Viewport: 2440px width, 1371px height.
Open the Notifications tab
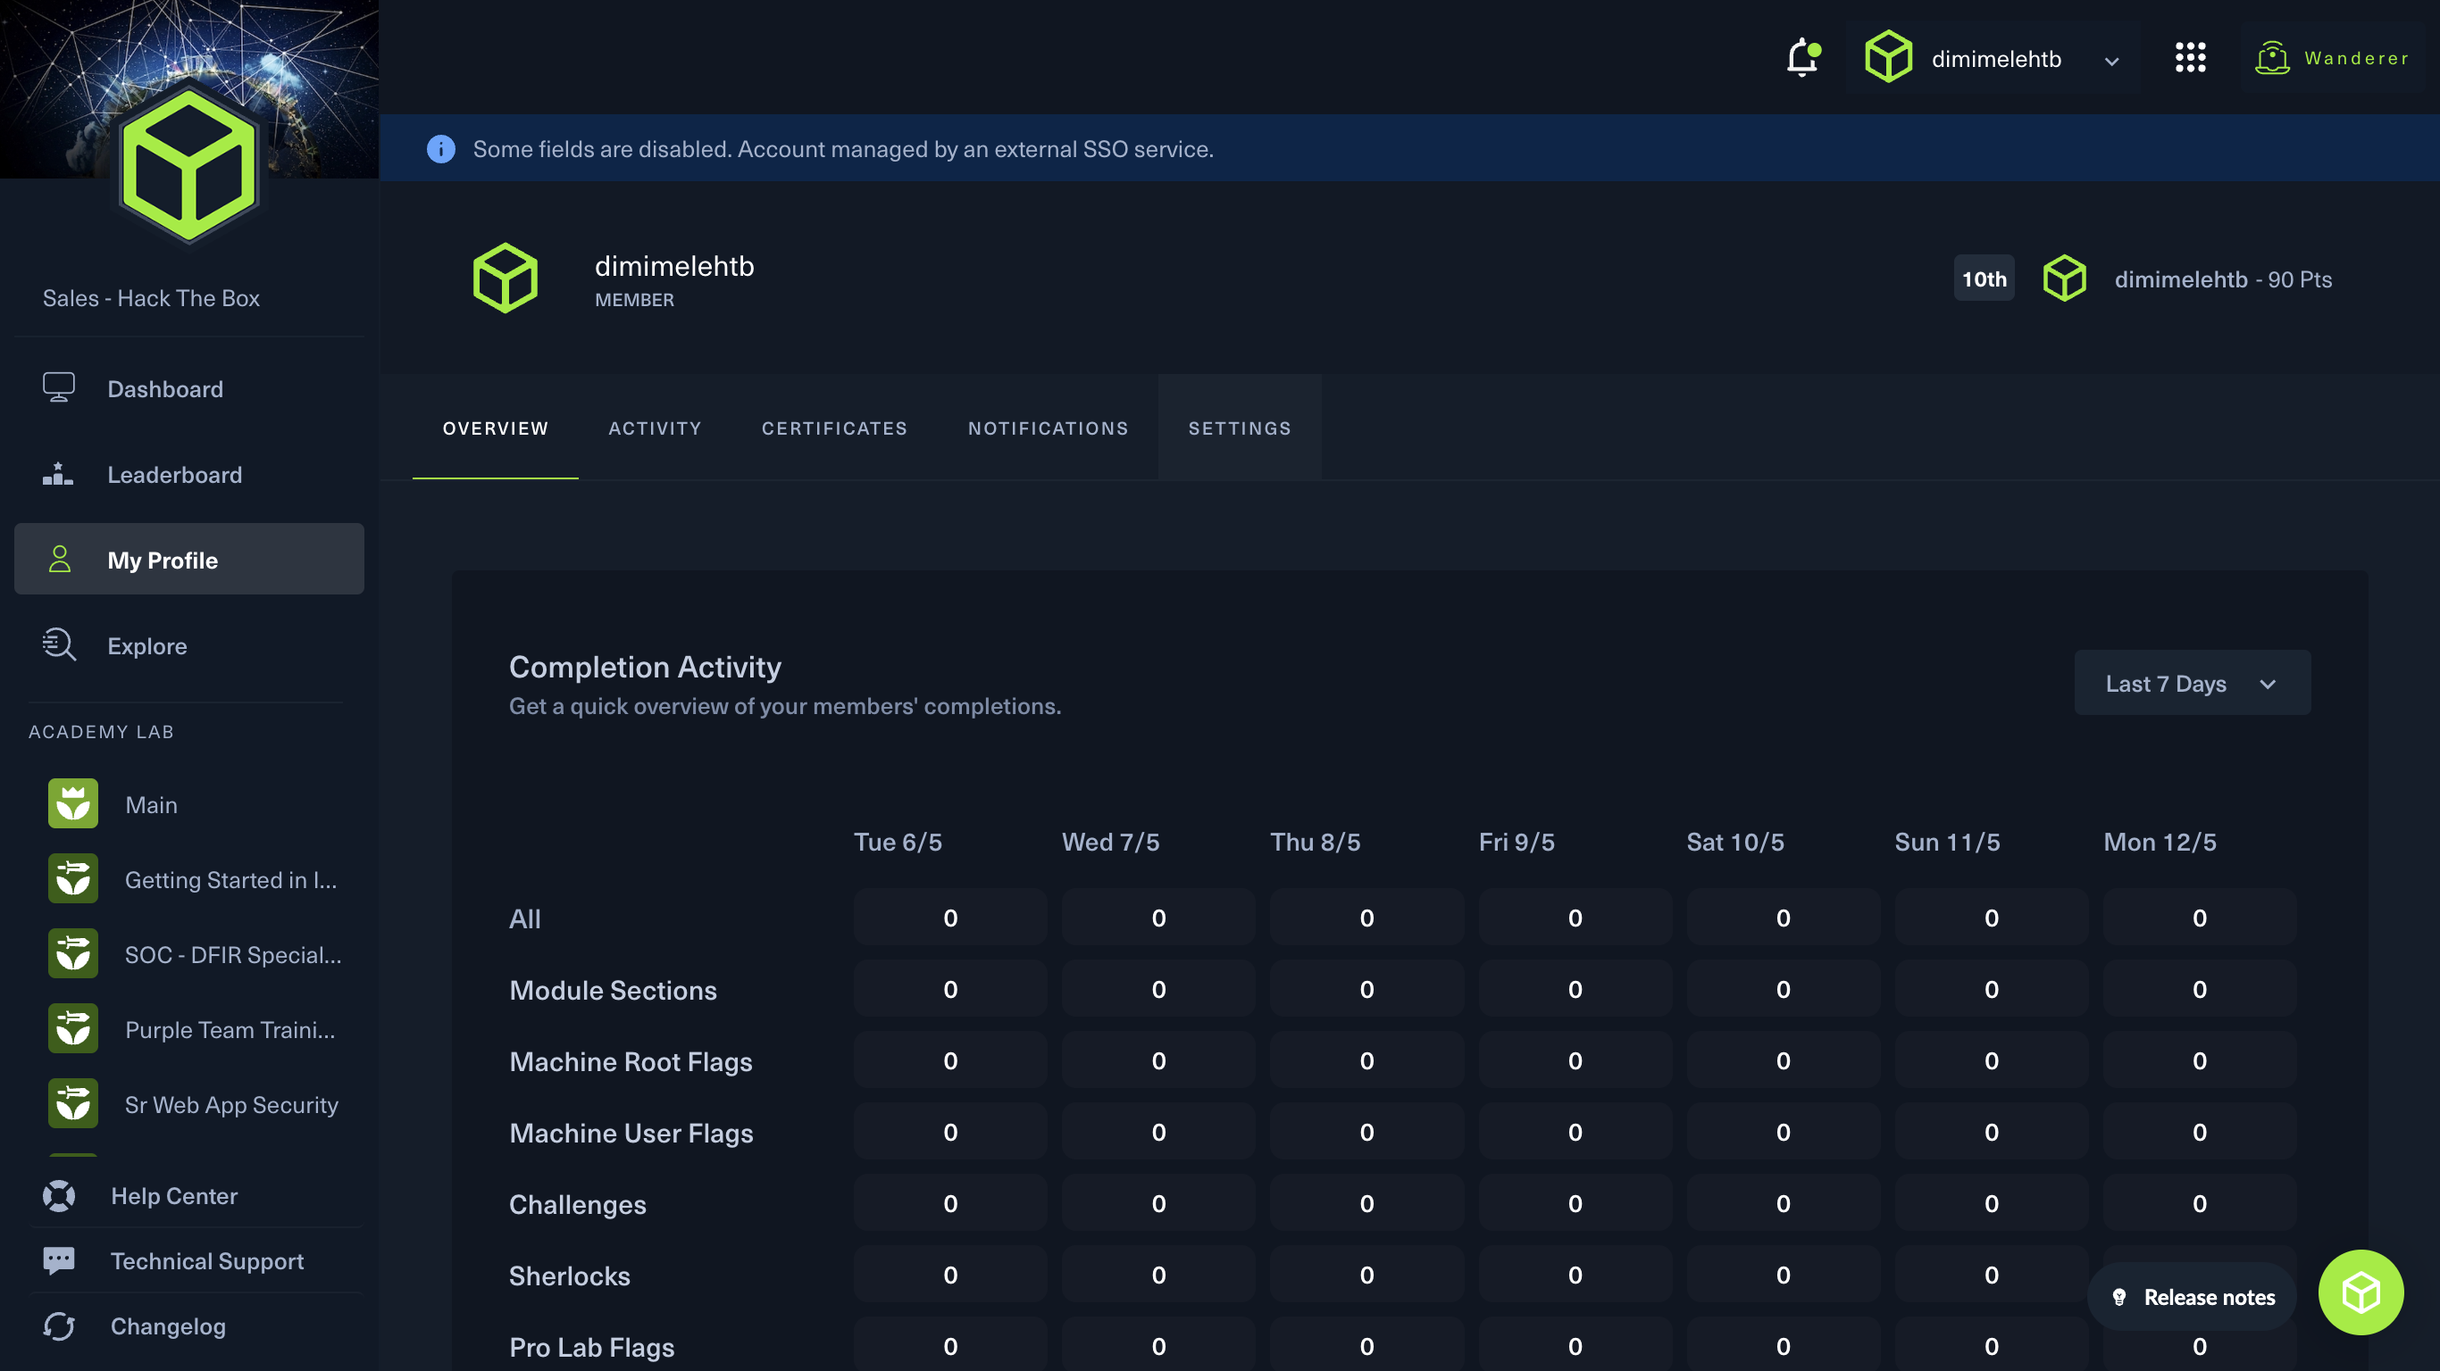pos(1048,428)
